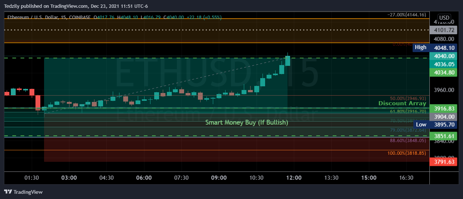
Task: Click the latest green candle near 12:00
Action: tap(288, 61)
